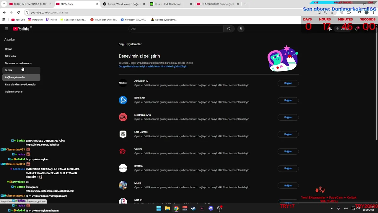Switch to 1.000.000.000 Dolarlık tab
378x213 pixels.
(218, 4)
